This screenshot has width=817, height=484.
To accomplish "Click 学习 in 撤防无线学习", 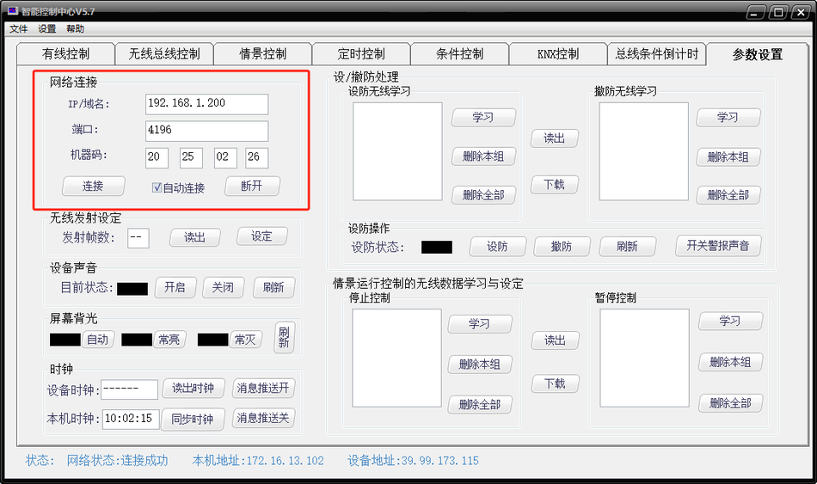I will 728,117.
